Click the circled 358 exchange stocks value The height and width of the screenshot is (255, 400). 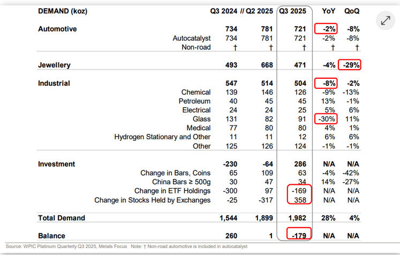click(x=299, y=200)
